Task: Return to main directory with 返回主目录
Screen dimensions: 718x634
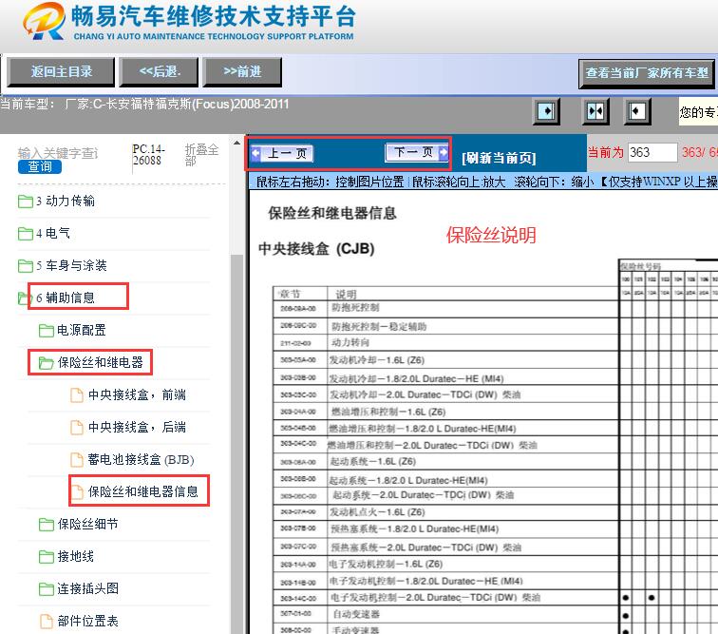Action: (x=61, y=72)
